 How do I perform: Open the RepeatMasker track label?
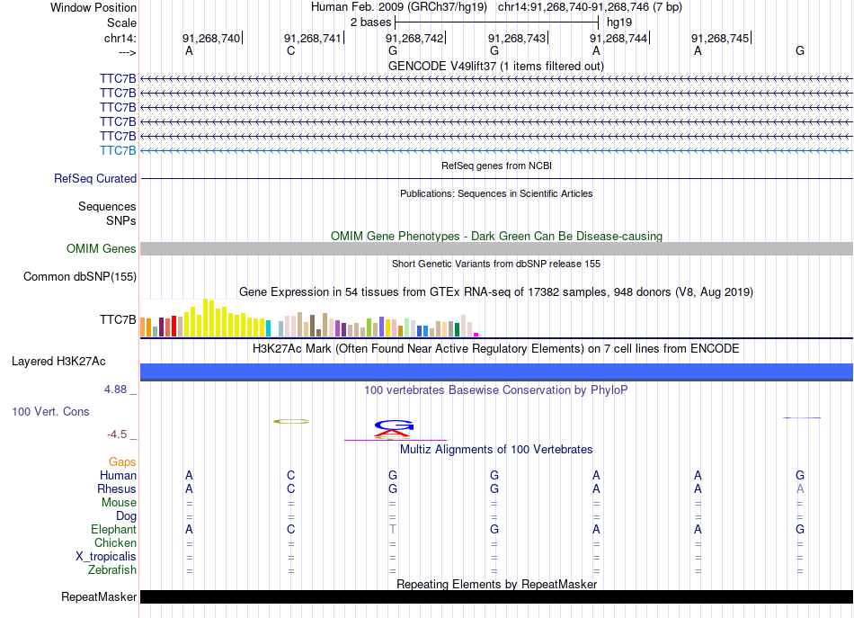[99, 596]
